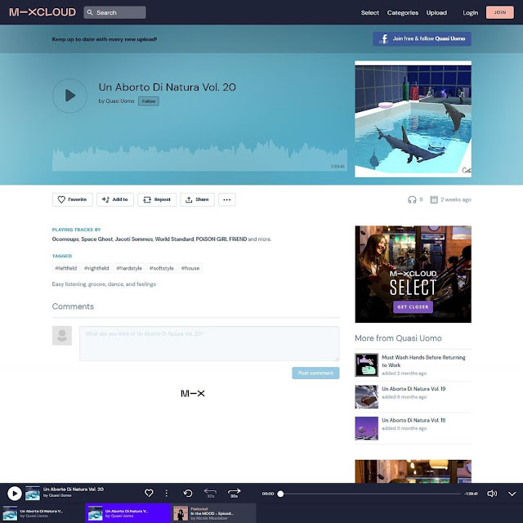Screen dimensions: 523x523
Task: Open artist link POiSON GiRL FRiEND
Action: (221, 239)
